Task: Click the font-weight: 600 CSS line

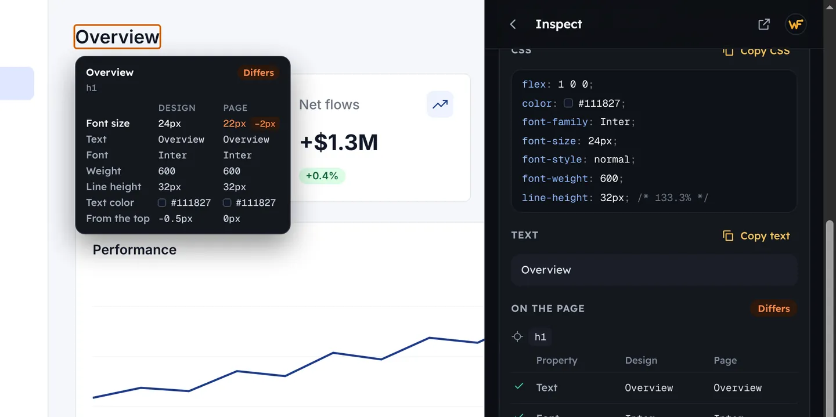Action: [572, 179]
